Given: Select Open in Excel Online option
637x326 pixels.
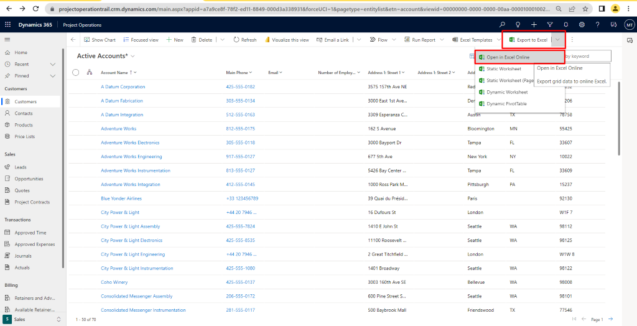Looking at the screenshot, I should point(508,57).
